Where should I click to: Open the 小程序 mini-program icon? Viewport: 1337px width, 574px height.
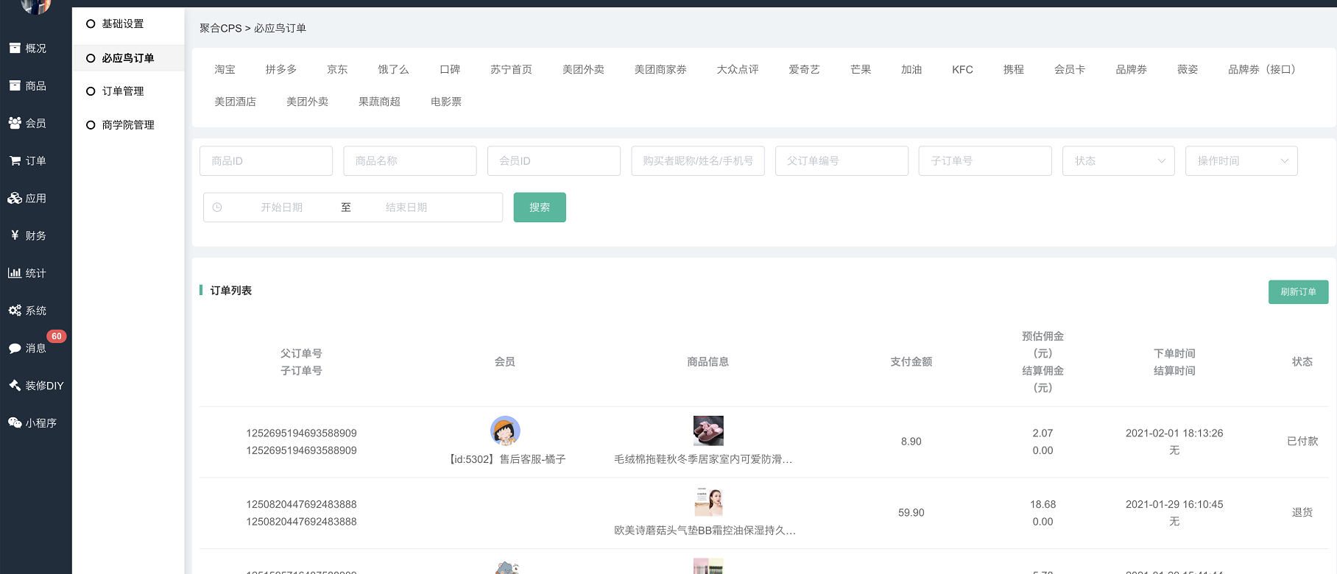(15, 423)
